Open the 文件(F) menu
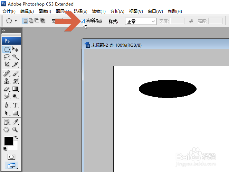The image size is (229, 172). pyautogui.click(x=9, y=11)
